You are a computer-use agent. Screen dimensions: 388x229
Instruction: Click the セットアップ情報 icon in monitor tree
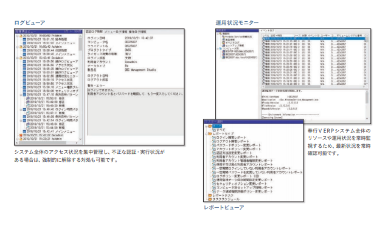[223, 45]
